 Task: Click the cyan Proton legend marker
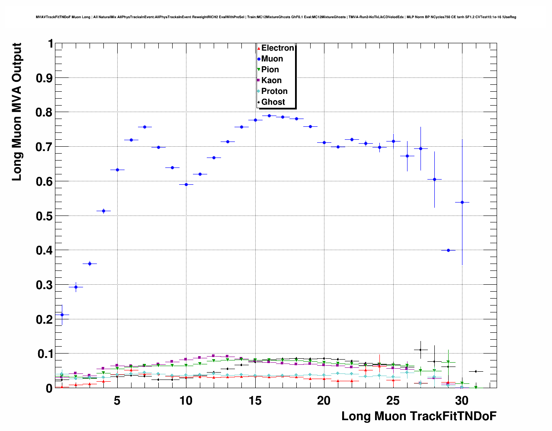259,91
